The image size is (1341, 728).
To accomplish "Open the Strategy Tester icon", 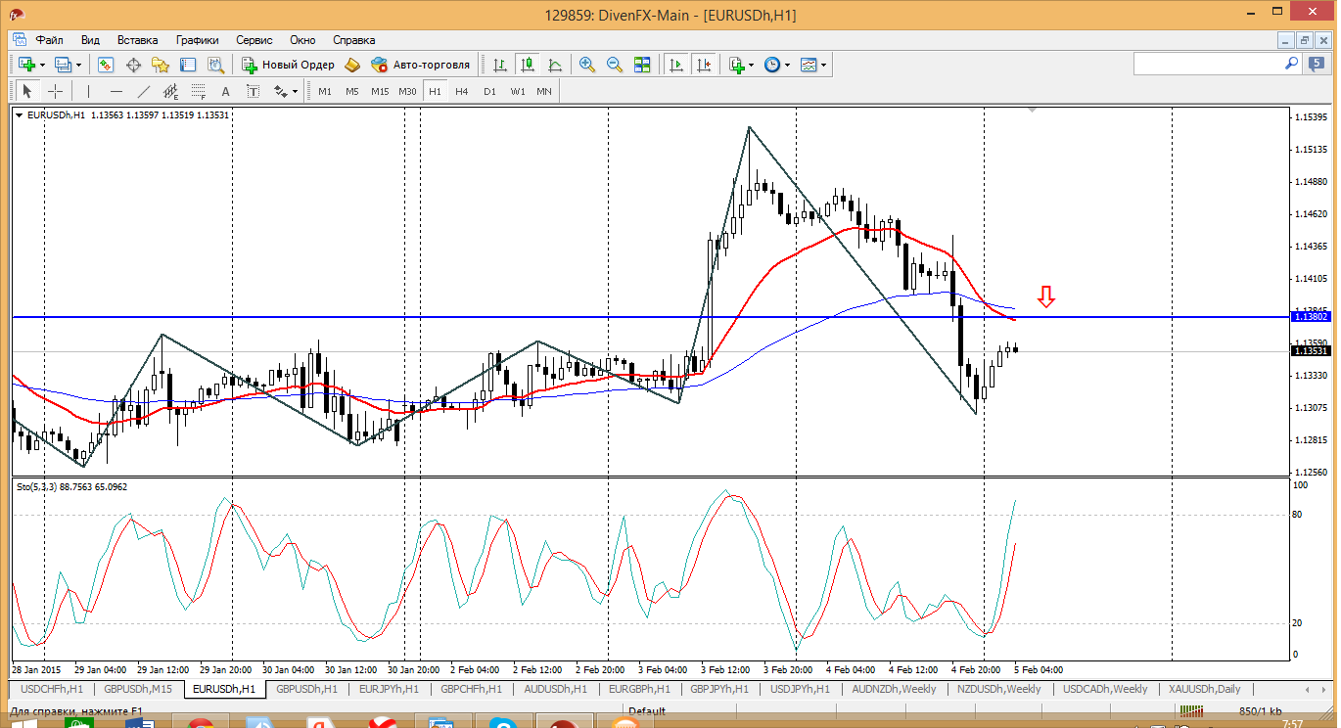I will 215,65.
